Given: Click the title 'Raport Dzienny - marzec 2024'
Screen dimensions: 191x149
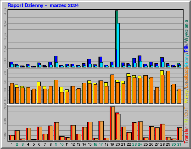Looking at the screenshot, I should coord(43,6).
